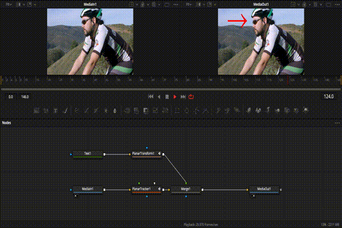Image resolution: width=342 pixels, height=228 pixels.
Task: Select the Merge1 node
Action: tap(185, 189)
